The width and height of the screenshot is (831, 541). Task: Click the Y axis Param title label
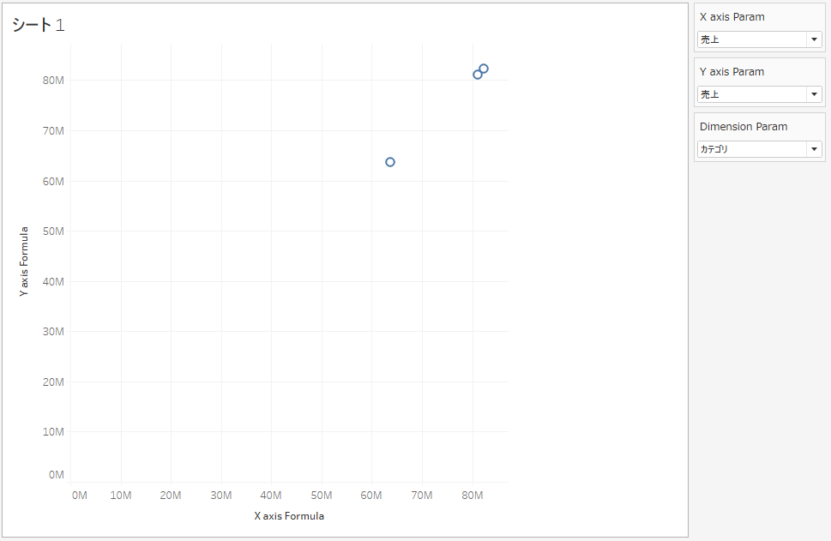click(732, 72)
